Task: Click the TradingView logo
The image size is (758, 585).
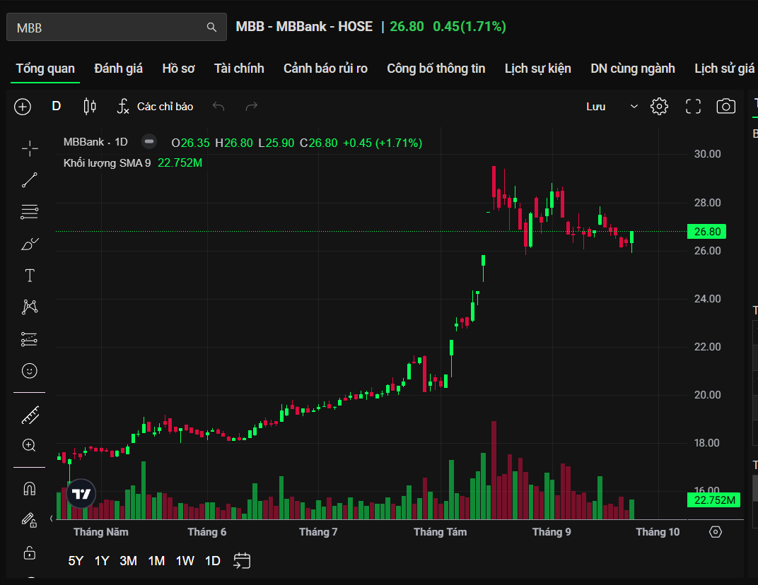Action: [x=81, y=494]
